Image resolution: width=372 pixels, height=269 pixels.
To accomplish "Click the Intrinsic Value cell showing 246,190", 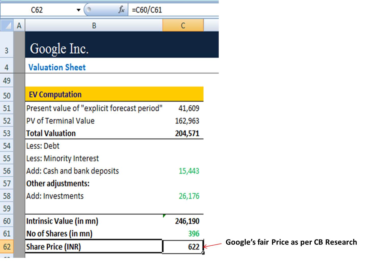I will pyautogui.click(x=187, y=221).
